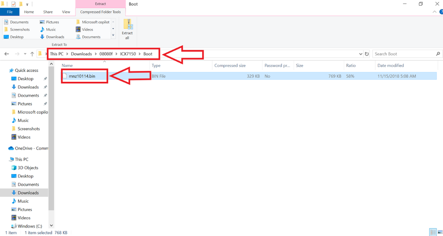
Task: Go up one folder level with up arrow
Action: tap(32, 54)
